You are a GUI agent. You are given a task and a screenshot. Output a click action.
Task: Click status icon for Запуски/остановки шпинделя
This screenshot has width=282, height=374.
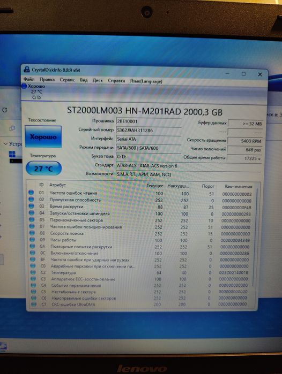[32, 212]
